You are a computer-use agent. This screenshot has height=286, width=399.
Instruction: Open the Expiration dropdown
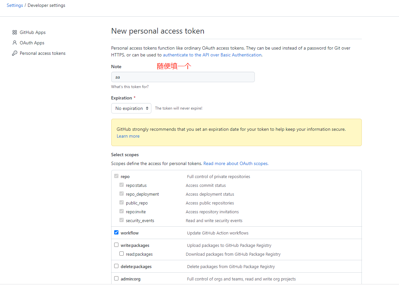131,108
